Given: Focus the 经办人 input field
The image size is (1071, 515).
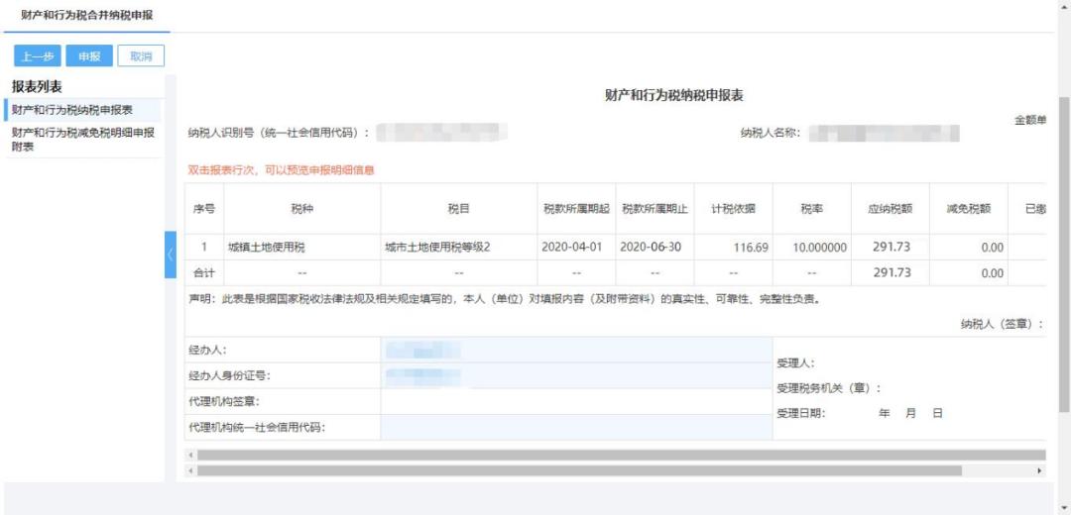Looking at the screenshot, I should 575,350.
